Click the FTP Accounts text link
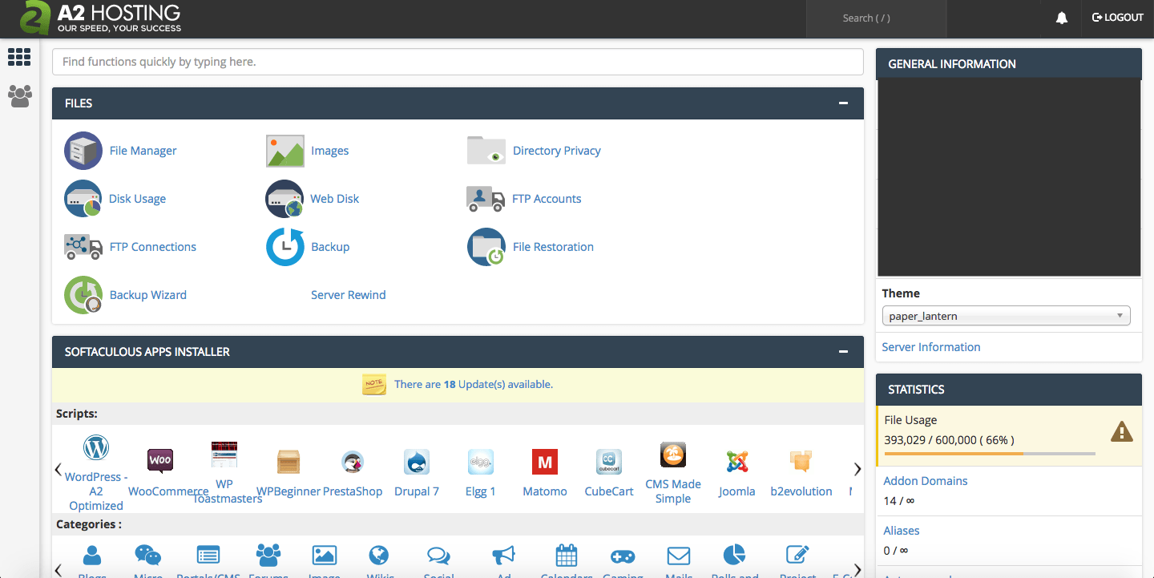1154x578 pixels. (x=547, y=199)
